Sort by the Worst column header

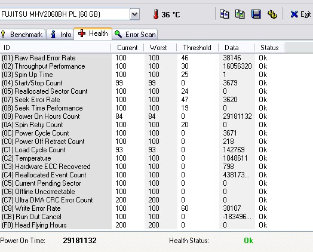160,48
